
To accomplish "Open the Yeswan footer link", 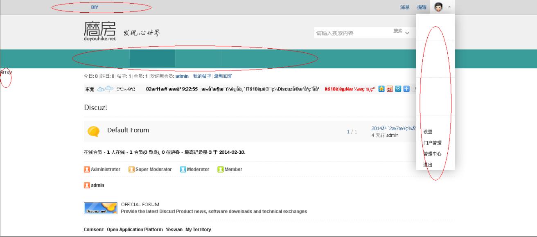I will click(x=174, y=230).
